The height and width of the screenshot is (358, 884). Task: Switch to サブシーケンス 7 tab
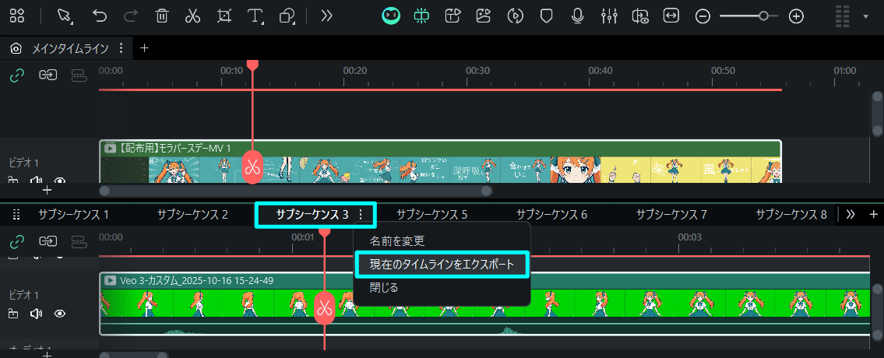click(x=671, y=214)
